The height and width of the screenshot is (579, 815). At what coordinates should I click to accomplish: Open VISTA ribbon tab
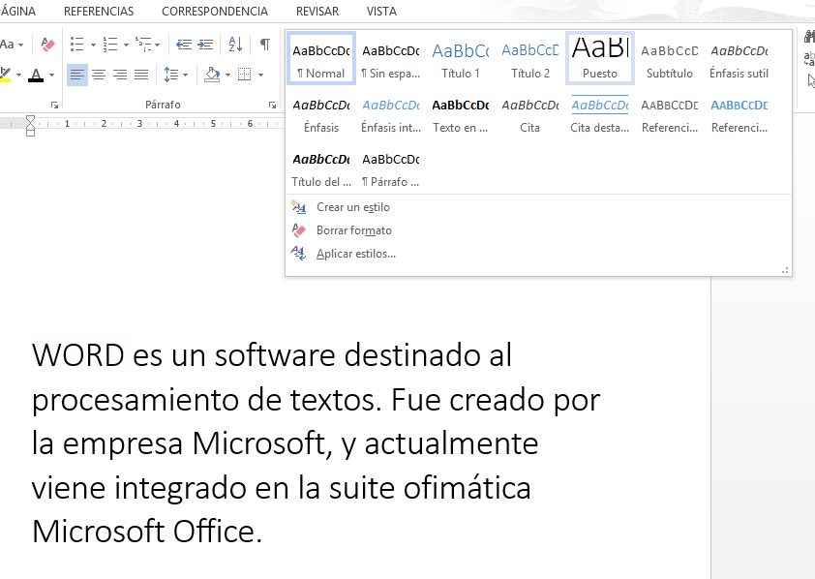381,12
